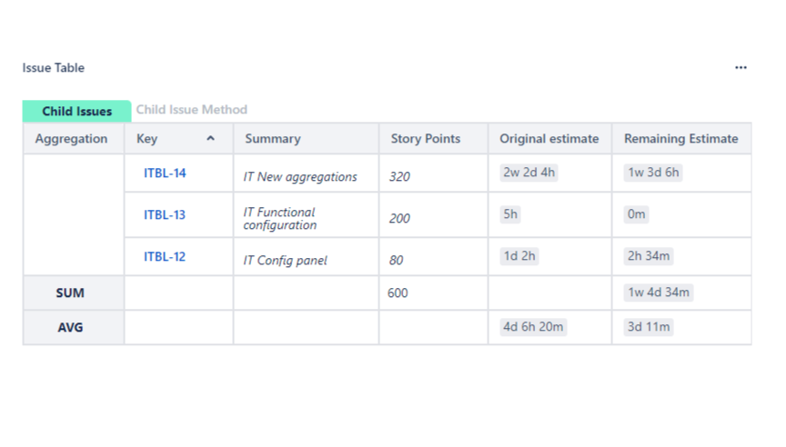Image resolution: width=786 pixels, height=447 pixels.
Task: Open the Issue Table more options menu
Action: (x=741, y=68)
